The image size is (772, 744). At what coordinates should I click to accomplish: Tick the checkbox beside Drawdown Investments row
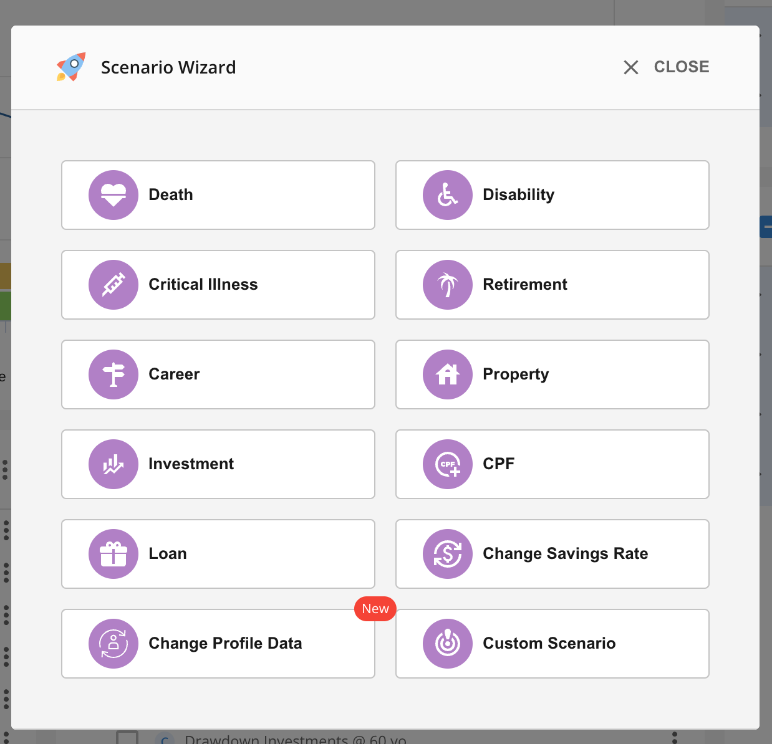[x=127, y=738]
